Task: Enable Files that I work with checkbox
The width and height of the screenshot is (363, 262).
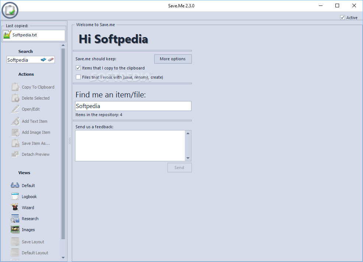Action: tap(78, 77)
